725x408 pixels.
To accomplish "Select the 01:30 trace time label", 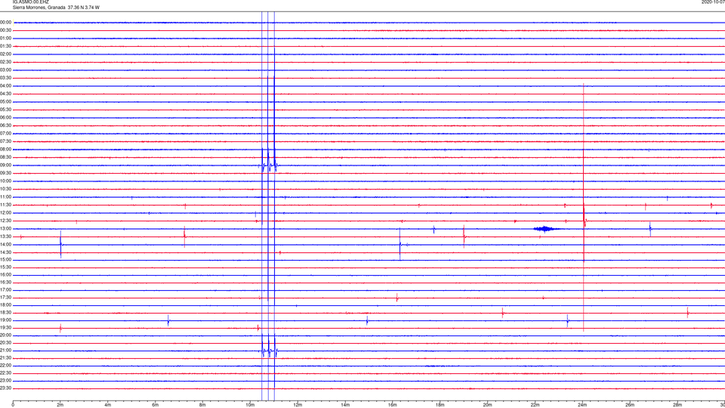I will tap(5, 46).
